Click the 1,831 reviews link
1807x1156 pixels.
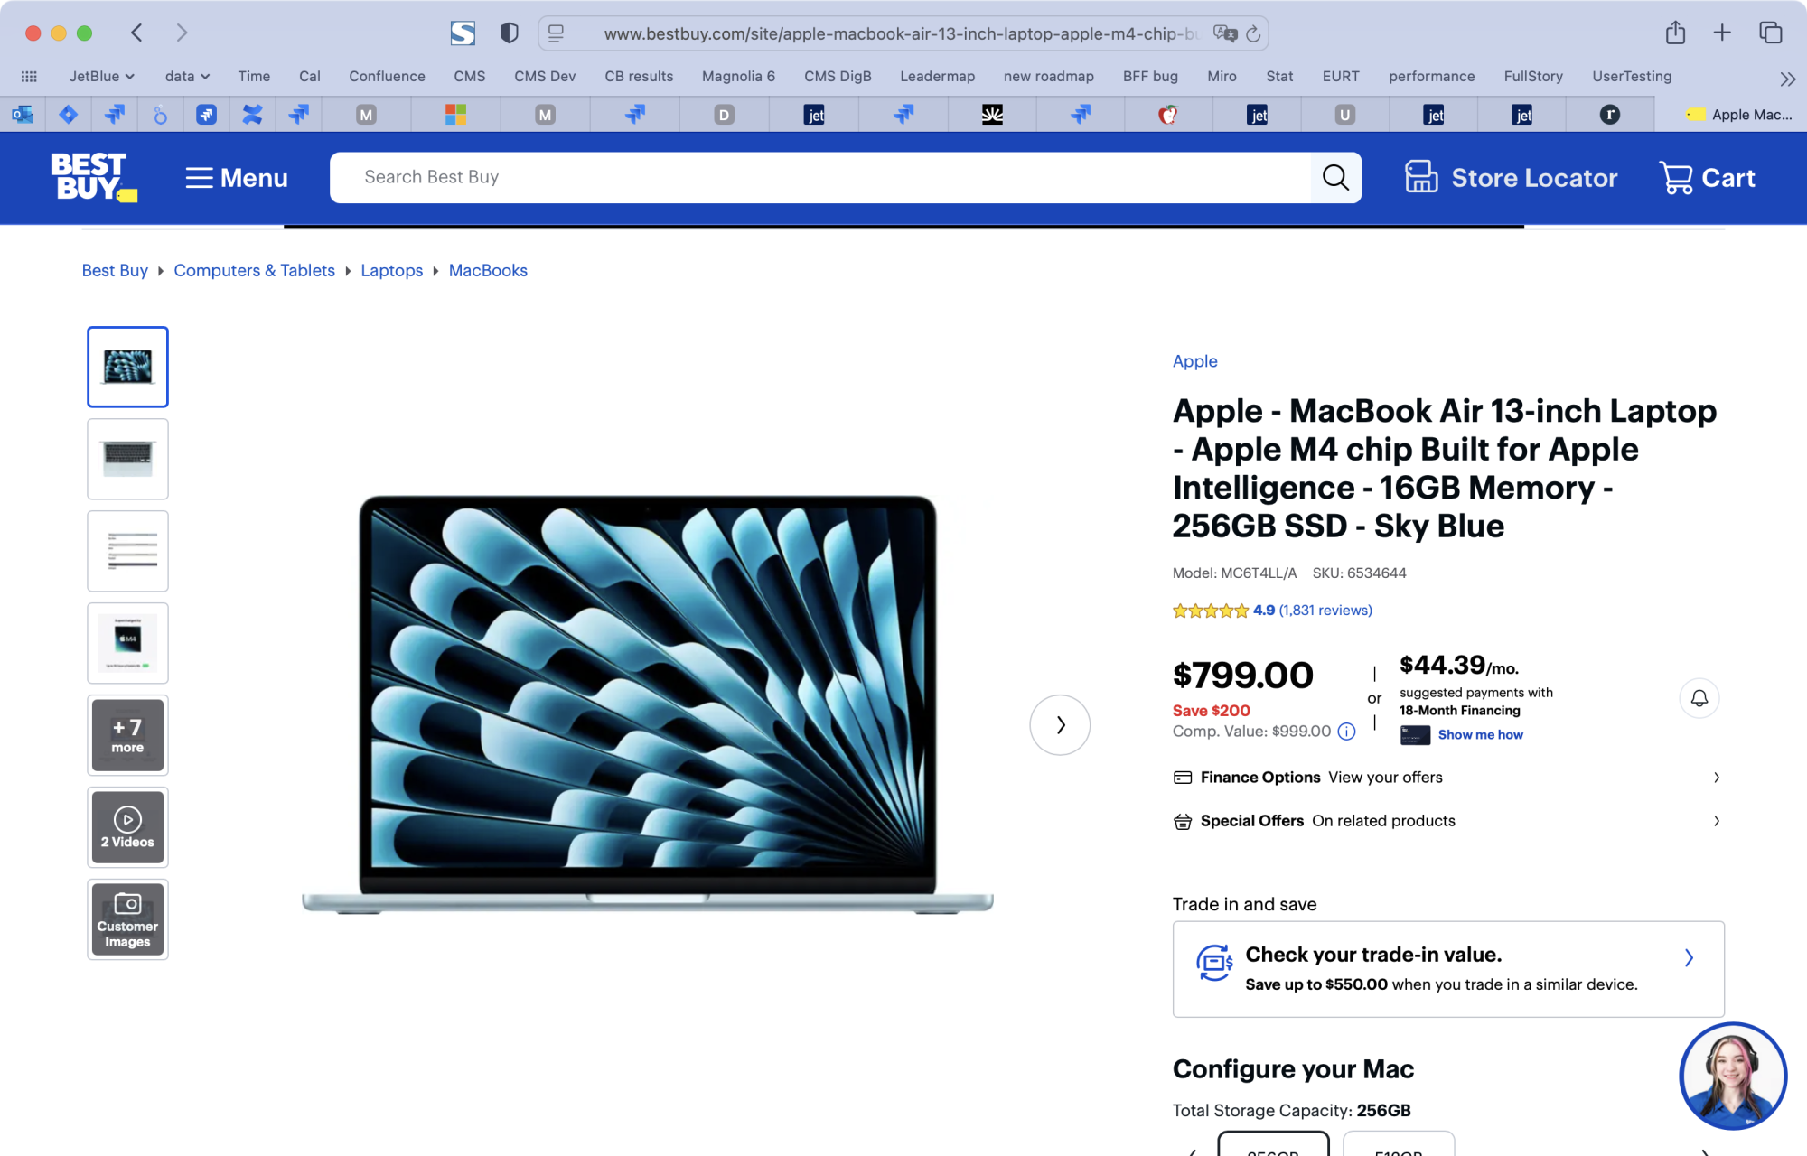pos(1325,610)
